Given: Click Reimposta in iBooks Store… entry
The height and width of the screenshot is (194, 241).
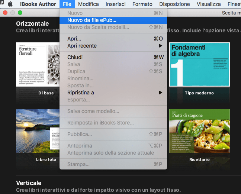Looking at the screenshot, I should coord(113,123).
